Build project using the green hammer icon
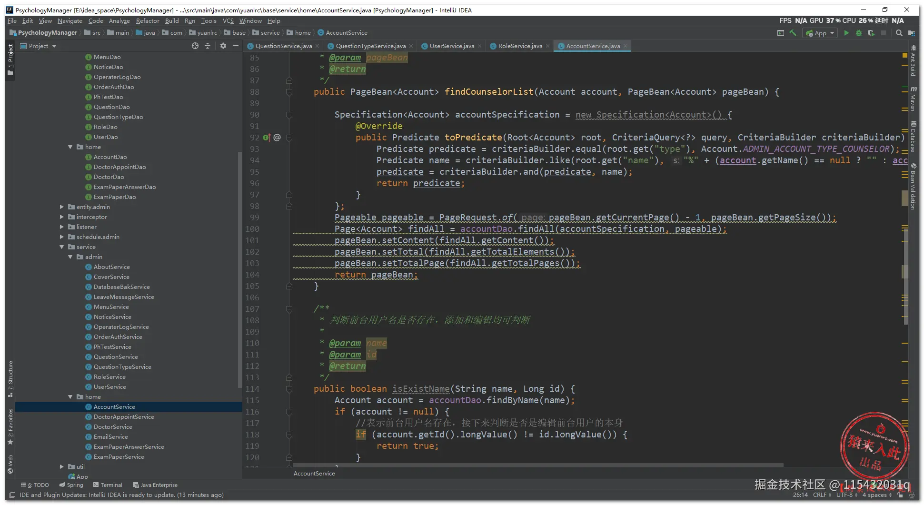This screenshot has width=924, height=505. [x=793, y=33]
